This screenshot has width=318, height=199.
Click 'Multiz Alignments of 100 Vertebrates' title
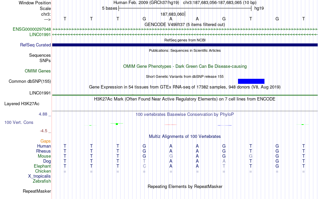(x=185, y=136)
